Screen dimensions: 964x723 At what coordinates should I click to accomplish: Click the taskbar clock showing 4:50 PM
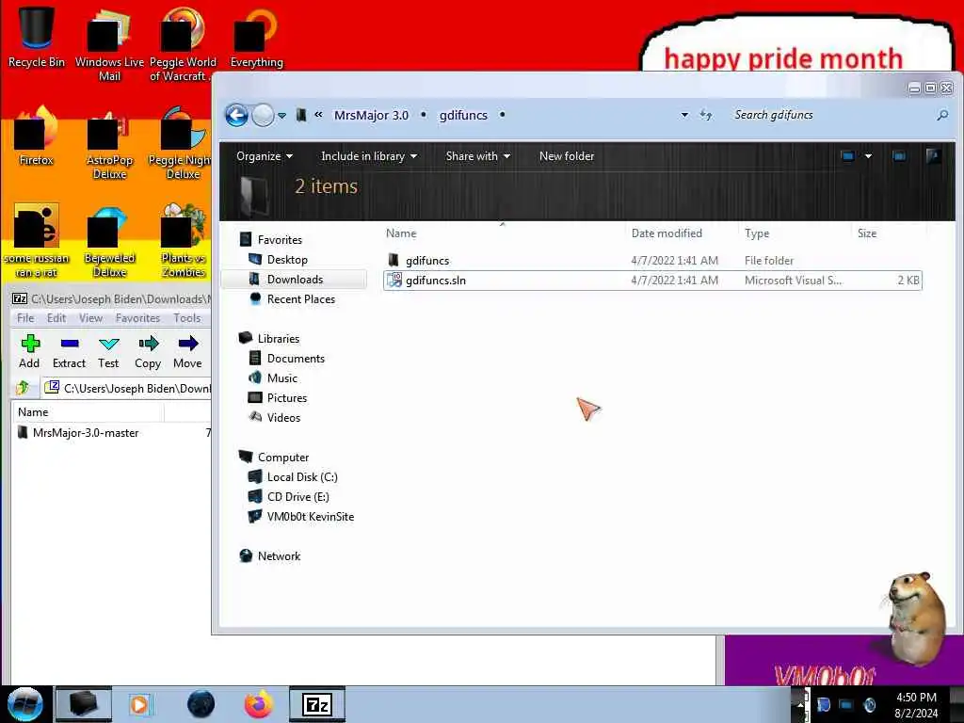tap(916, 705)
